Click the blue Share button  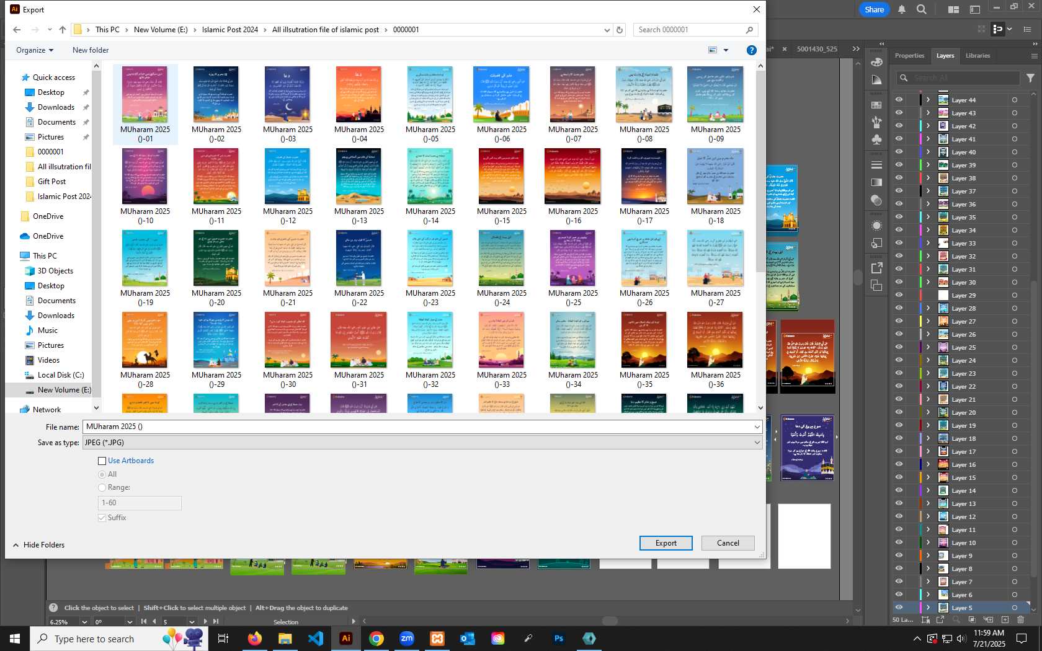(x=874, y=9)
